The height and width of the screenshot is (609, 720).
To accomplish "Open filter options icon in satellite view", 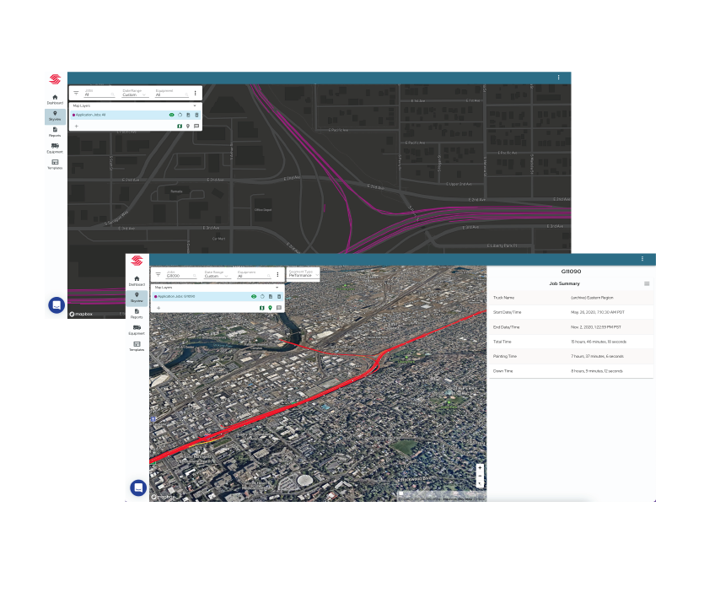I will pos(158,274).
